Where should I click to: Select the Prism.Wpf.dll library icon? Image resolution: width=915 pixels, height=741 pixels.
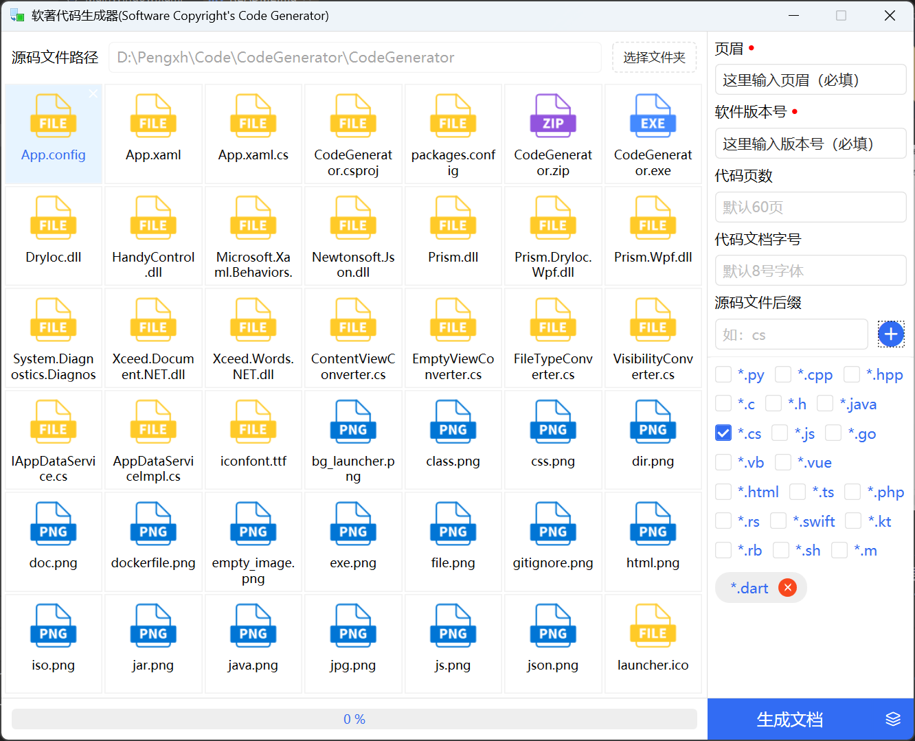tap(652, 218)
